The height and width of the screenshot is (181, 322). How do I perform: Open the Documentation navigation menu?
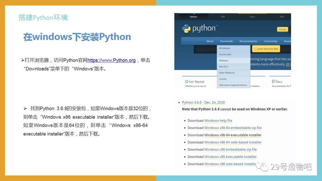[x=248, y=41]
